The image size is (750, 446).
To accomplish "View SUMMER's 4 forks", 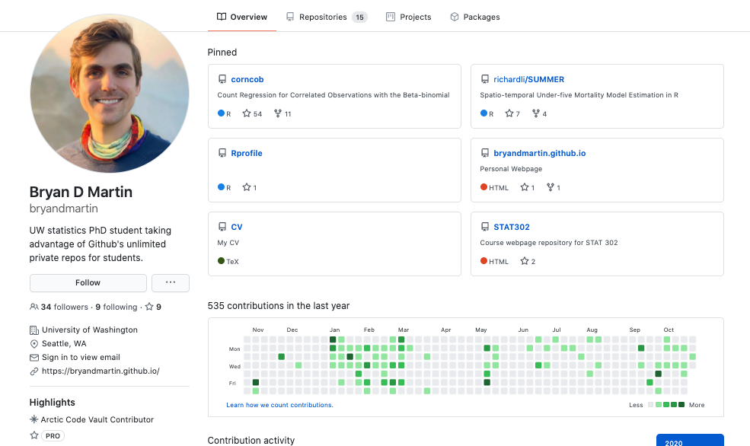I will tap(540, 113).
